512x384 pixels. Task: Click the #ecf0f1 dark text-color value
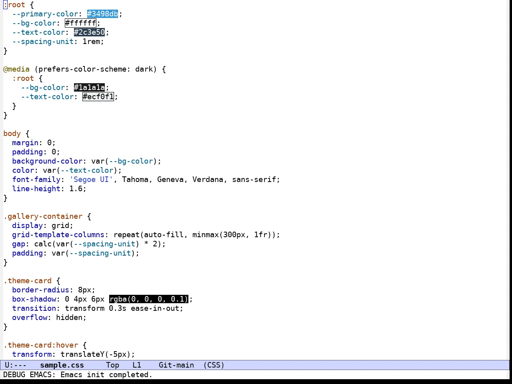(98, 97)
